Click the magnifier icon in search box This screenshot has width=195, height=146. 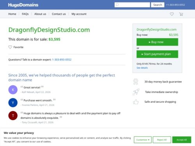[117, 5]
